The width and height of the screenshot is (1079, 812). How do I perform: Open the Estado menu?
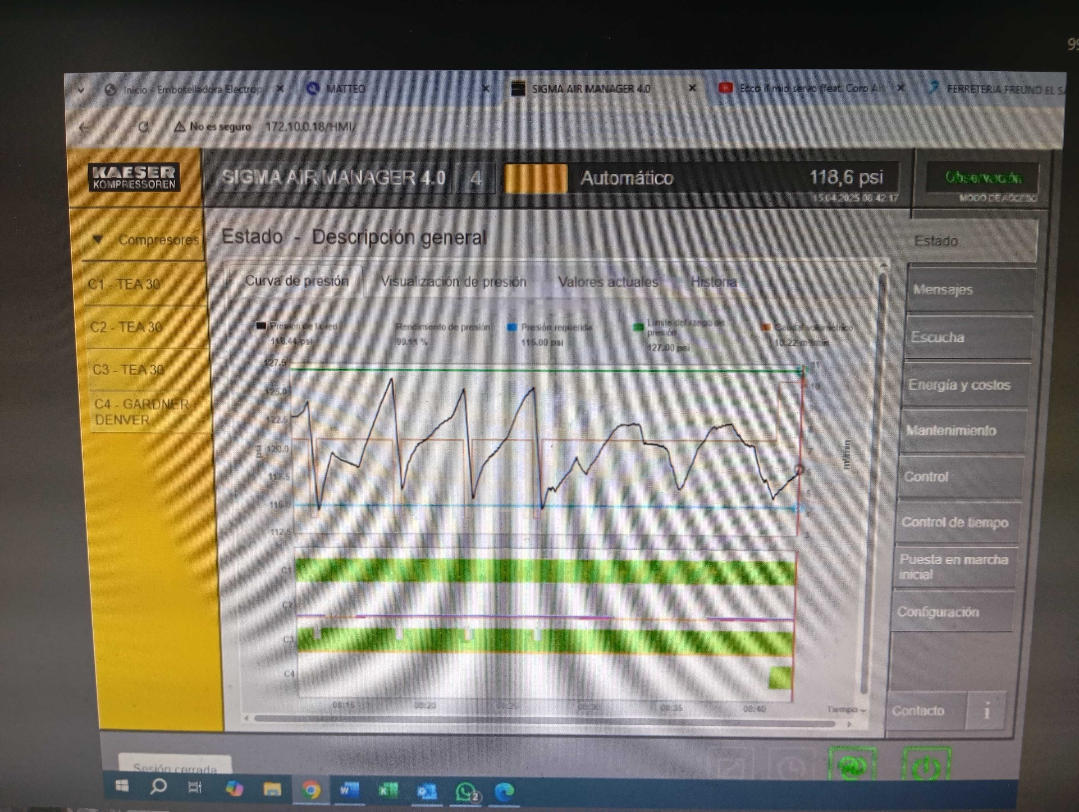pos(974,241)
